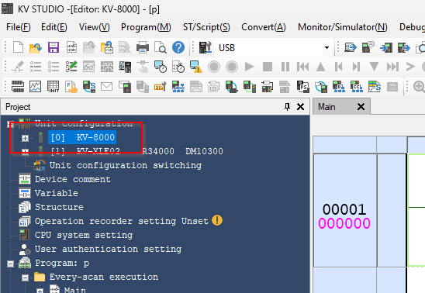The image size is (425, 293).
Task: Click the waveform chart monitor icon
Action: pyautogui.click(x=35, y=87)
